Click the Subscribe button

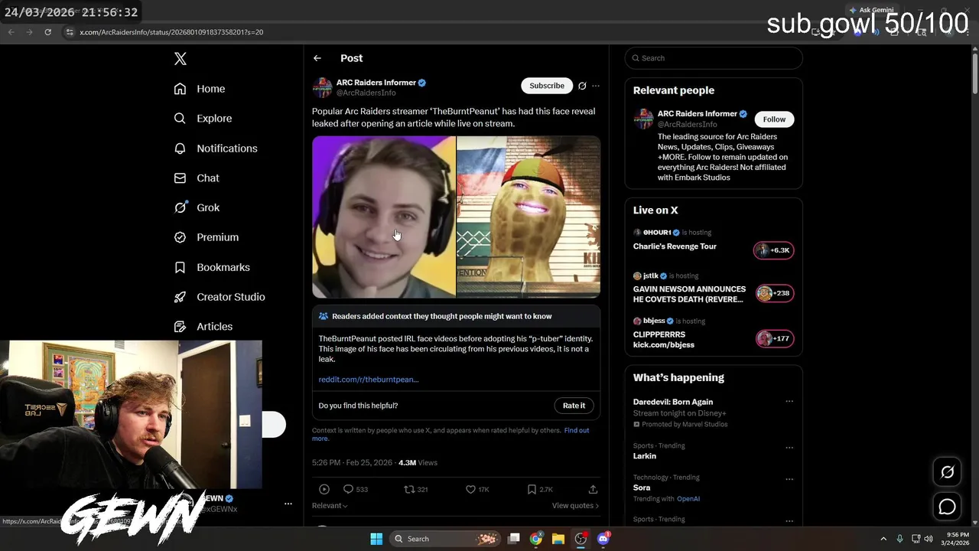click(547, 86)
